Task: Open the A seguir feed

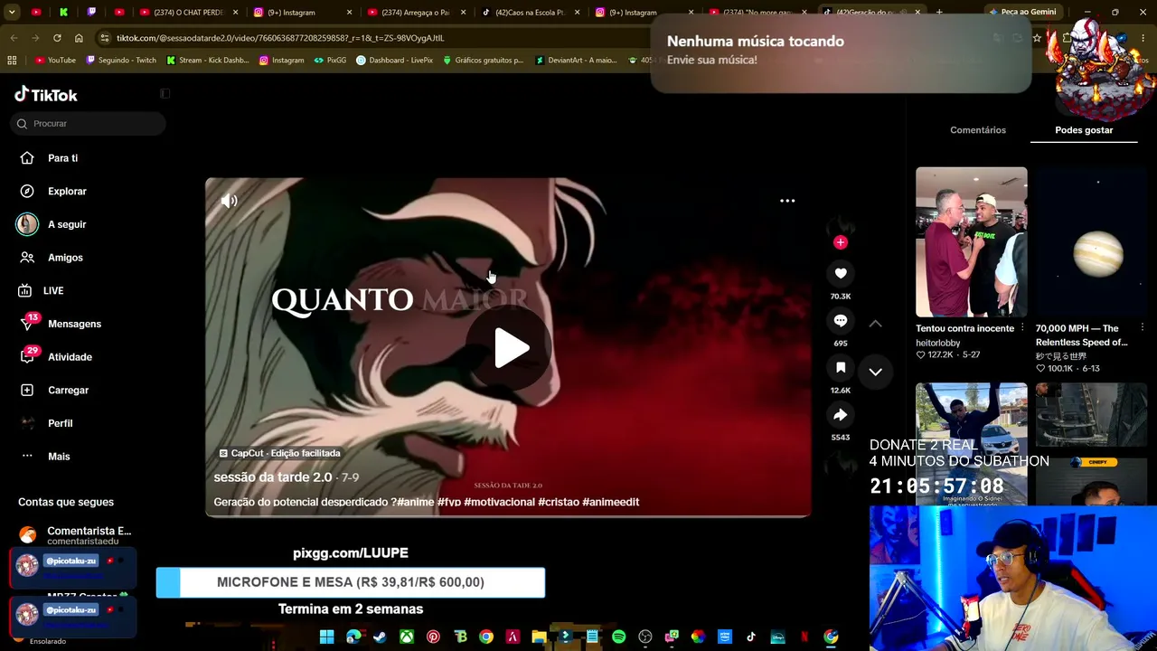Action: (x=67, y=224)
